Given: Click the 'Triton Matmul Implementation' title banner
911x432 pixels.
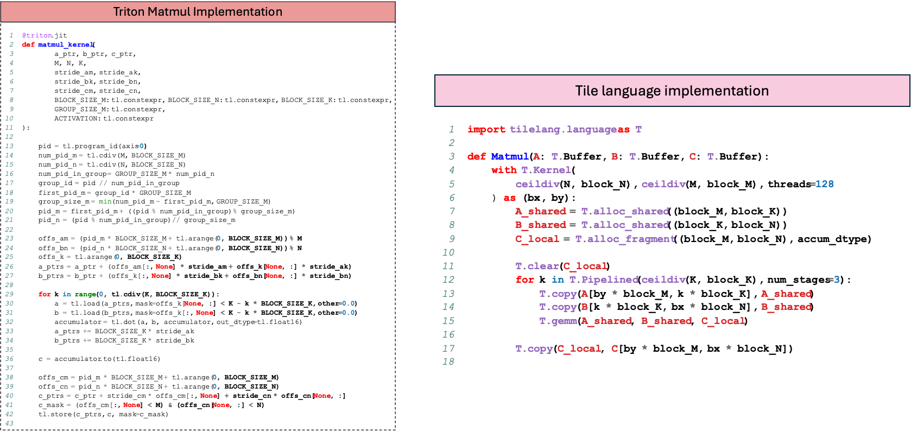Looking at the screenshot, I should [198, 12].
